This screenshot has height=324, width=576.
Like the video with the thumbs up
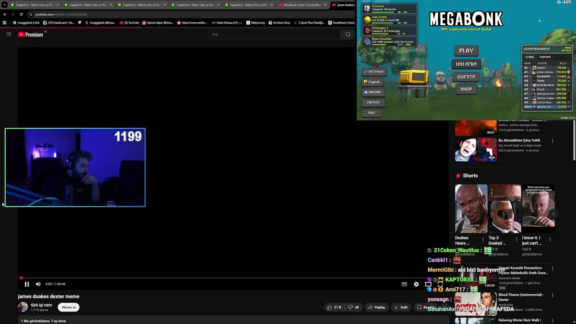click(x=334, y=307)
